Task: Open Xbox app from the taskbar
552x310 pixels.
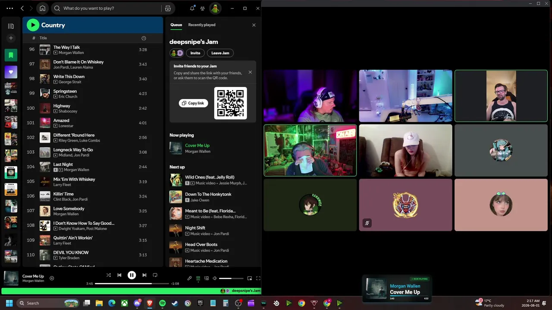Action: coord(125,303)
